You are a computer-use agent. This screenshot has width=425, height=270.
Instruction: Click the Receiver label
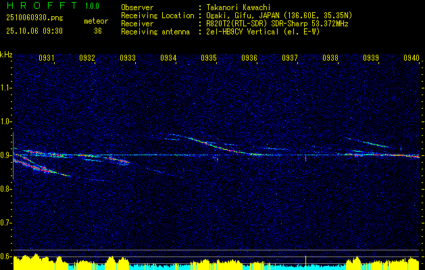click(137, 24)
